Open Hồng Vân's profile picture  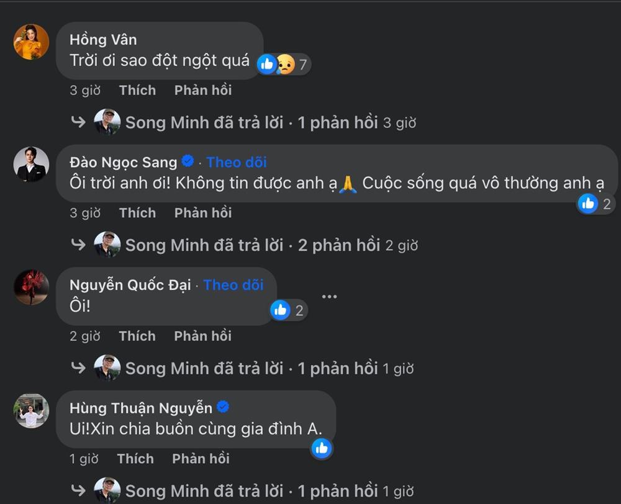[x=30, y=42]
